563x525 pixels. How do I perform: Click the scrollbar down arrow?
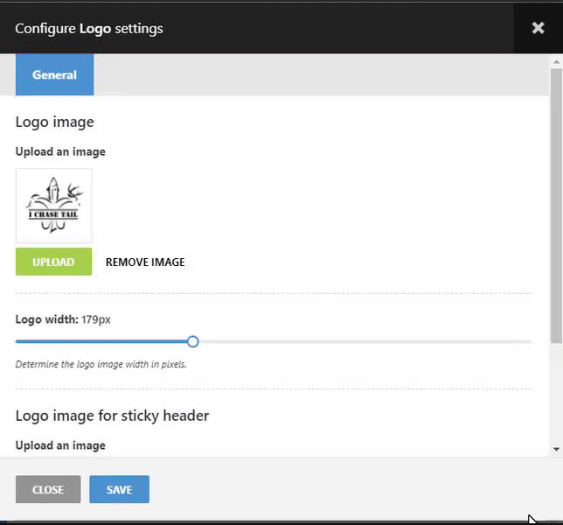click(556, 449)
